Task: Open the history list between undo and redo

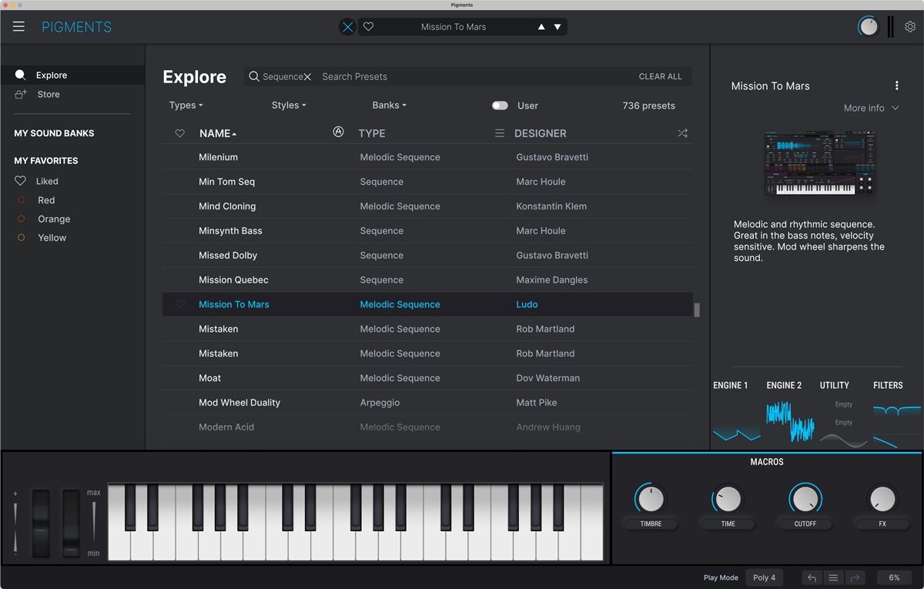Action: [x=833, y=577]
